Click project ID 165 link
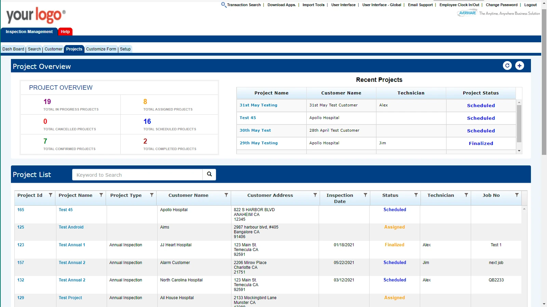The image size is (547, 307). pyautogui.click(x=21, y=210)
